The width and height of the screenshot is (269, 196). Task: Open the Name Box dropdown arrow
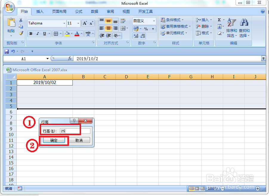(47, 59)
